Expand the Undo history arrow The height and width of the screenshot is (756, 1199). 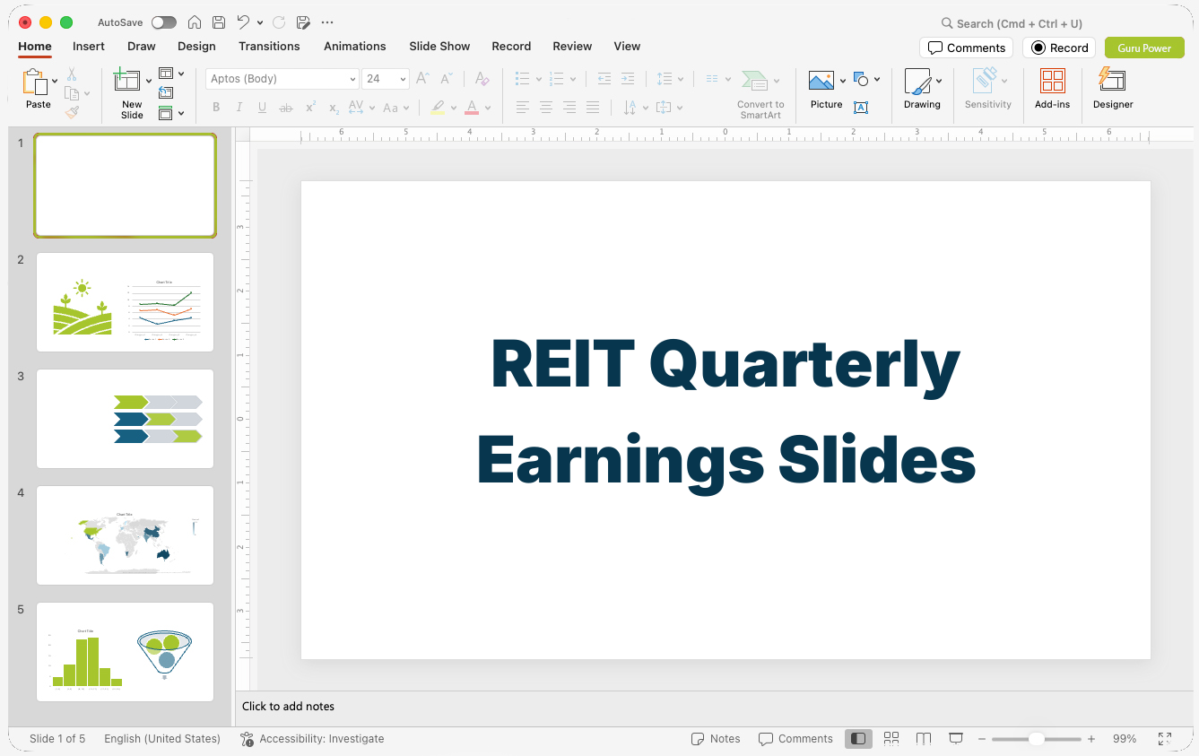point(260,22)
